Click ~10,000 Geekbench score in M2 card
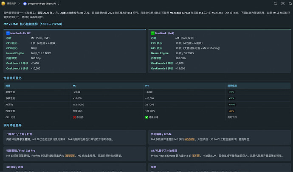This screenshot has height=172, width=293. click(36, 68)
